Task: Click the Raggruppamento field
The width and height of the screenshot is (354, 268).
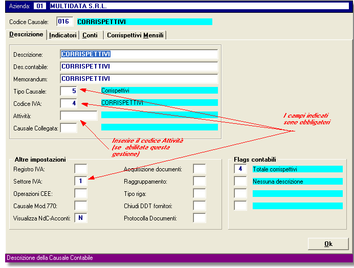Action: click(200, 181)
